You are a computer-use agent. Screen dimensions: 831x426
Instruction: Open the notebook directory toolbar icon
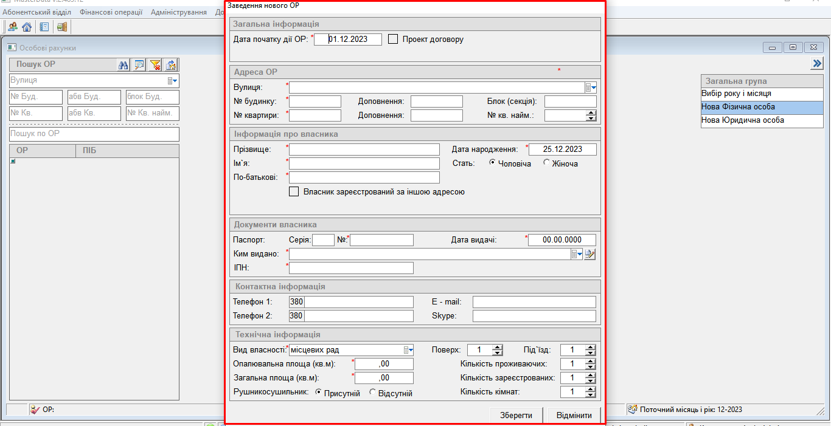click(44, 27)
